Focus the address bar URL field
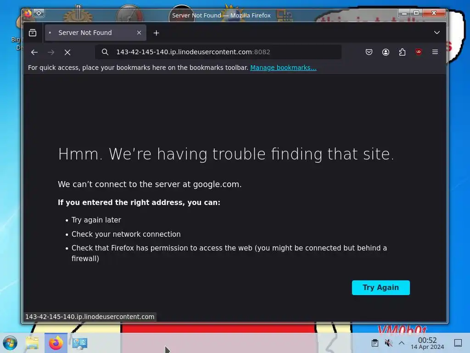470x353 pixels. 218,52
